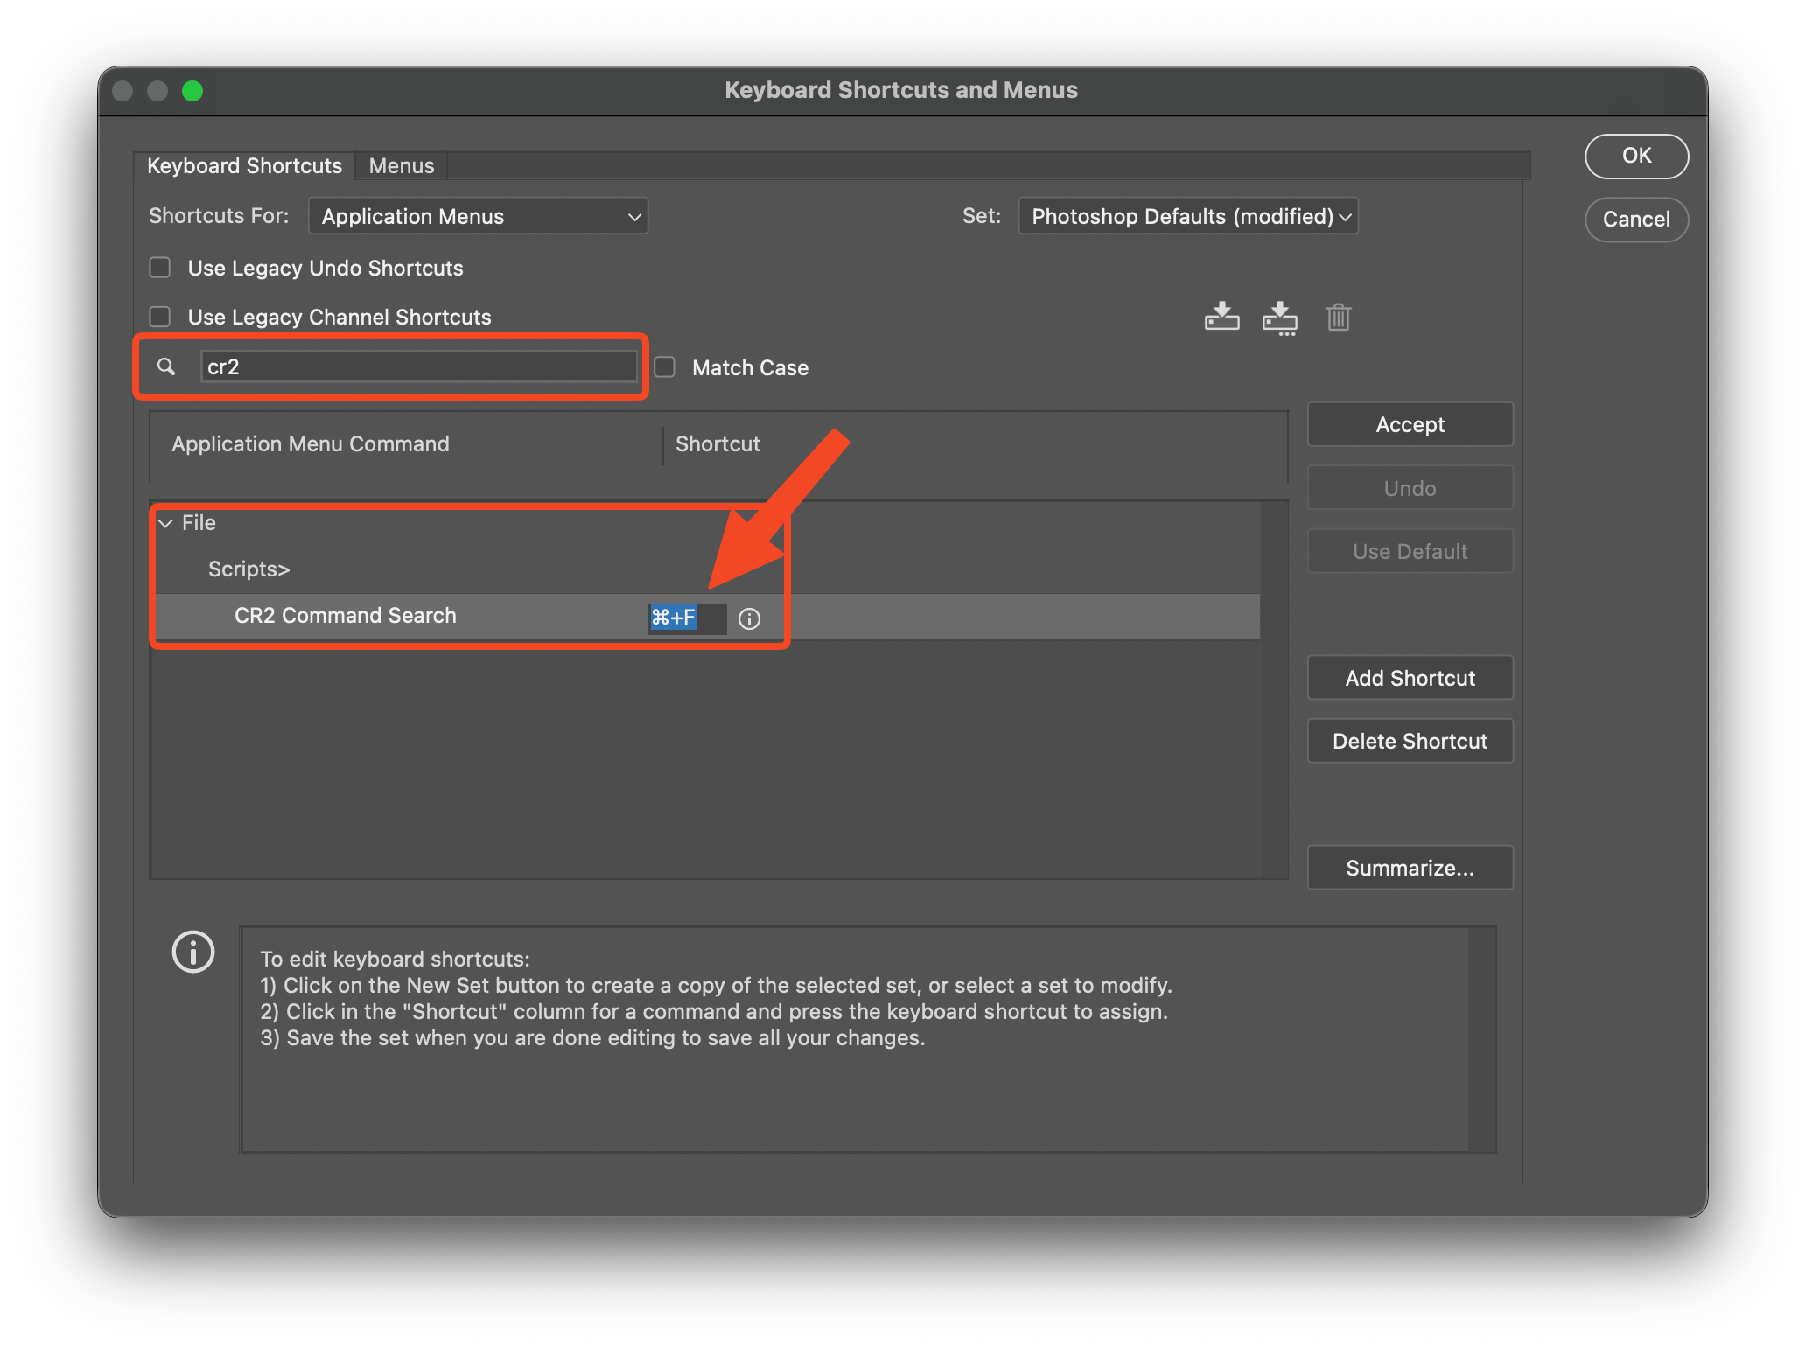This screenshot has height=1347, width=1806.
Task: Click the create new set icon
Action: 1280,317
